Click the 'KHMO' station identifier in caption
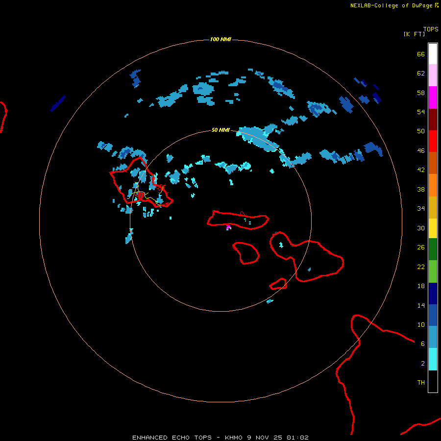441x441 pixels. pyautogui.click(x=233, y=438)
